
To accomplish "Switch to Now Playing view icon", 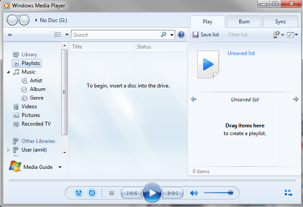I will click(x=289, y=193).
